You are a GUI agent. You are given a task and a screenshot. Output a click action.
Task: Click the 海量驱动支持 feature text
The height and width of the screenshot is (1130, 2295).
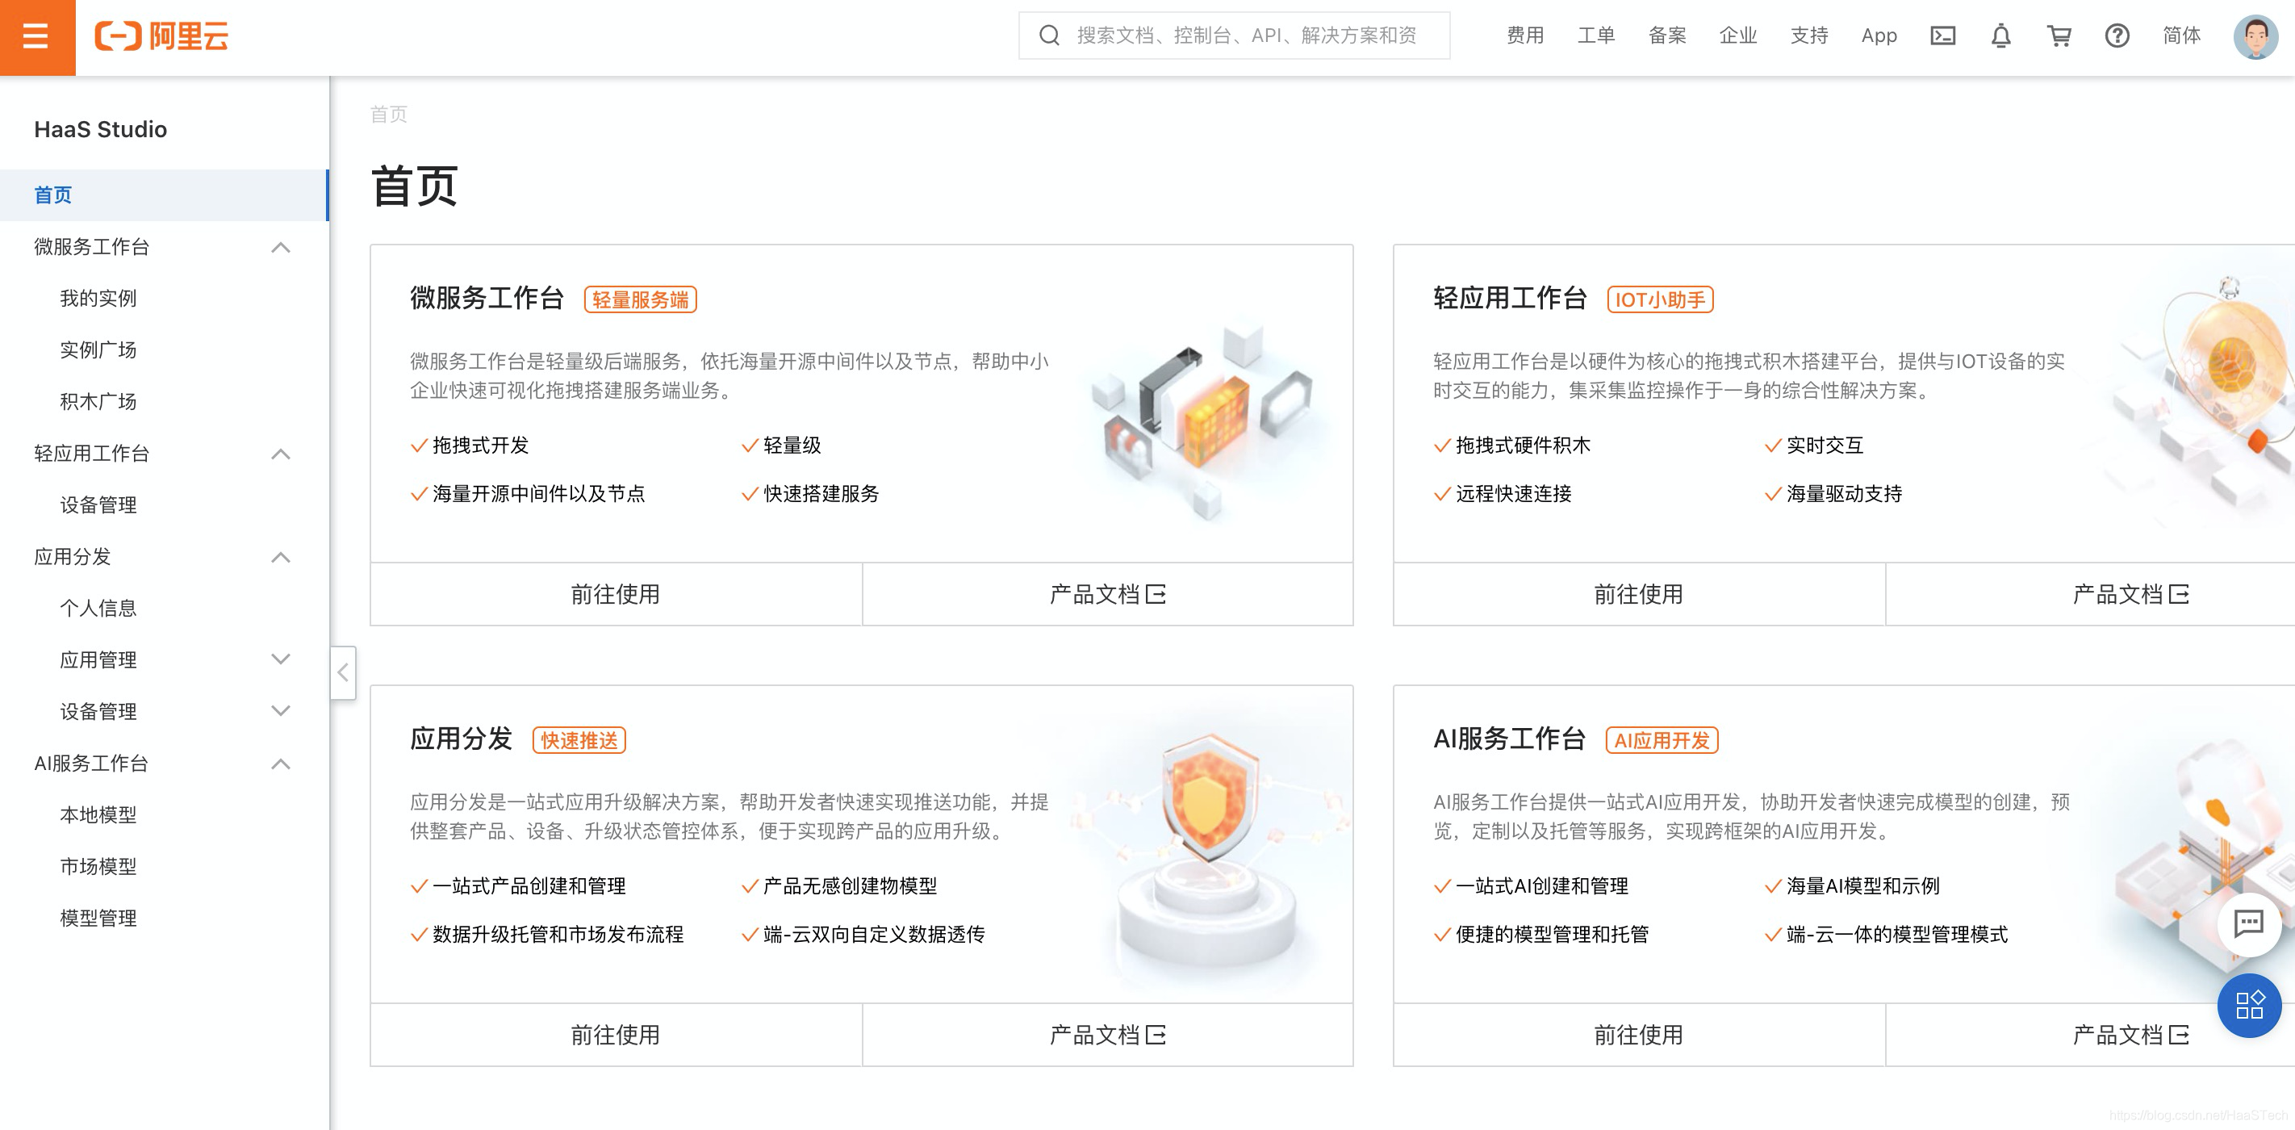pos(1844,494)
